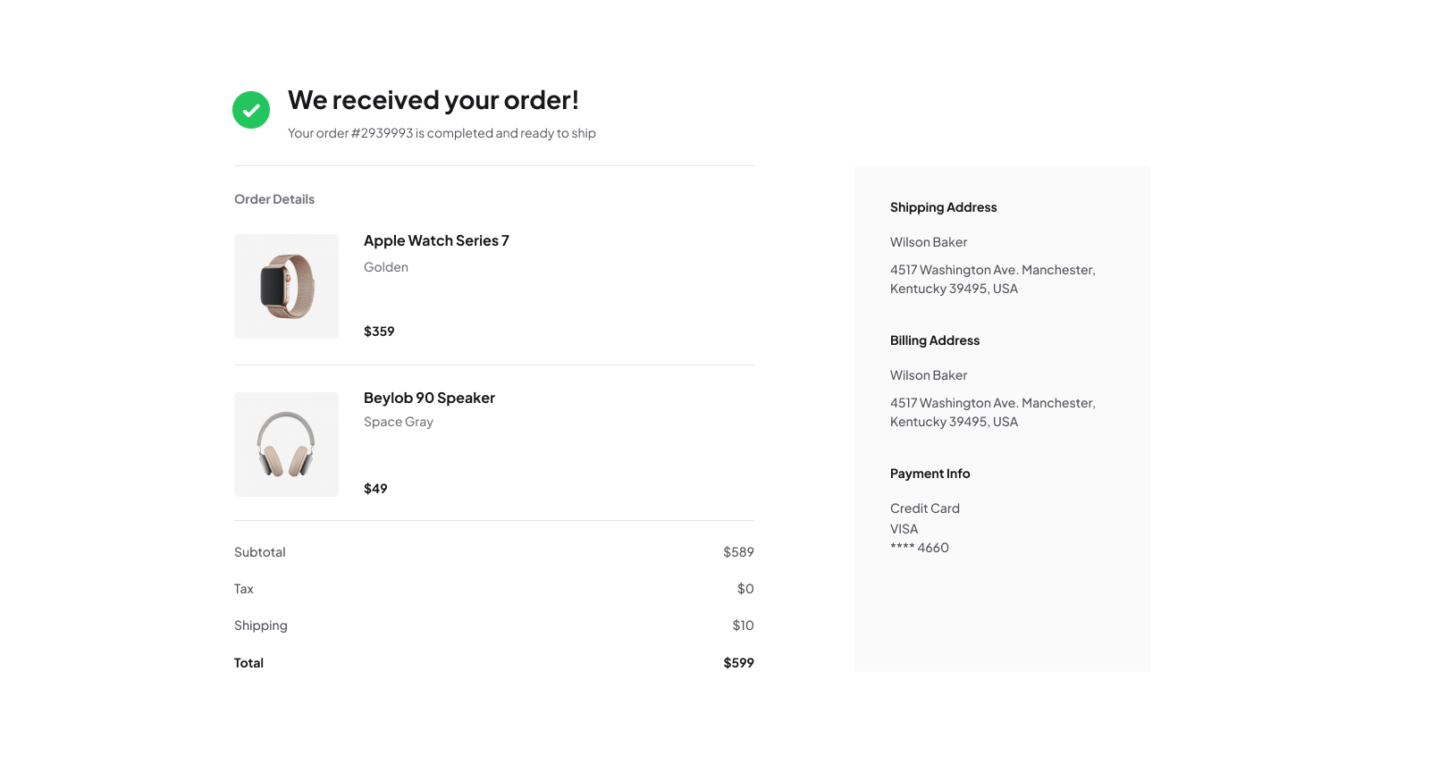This screenshot has height=772, width=1430.
Task: Click the Golden color variant label
Action: [385, 266]
